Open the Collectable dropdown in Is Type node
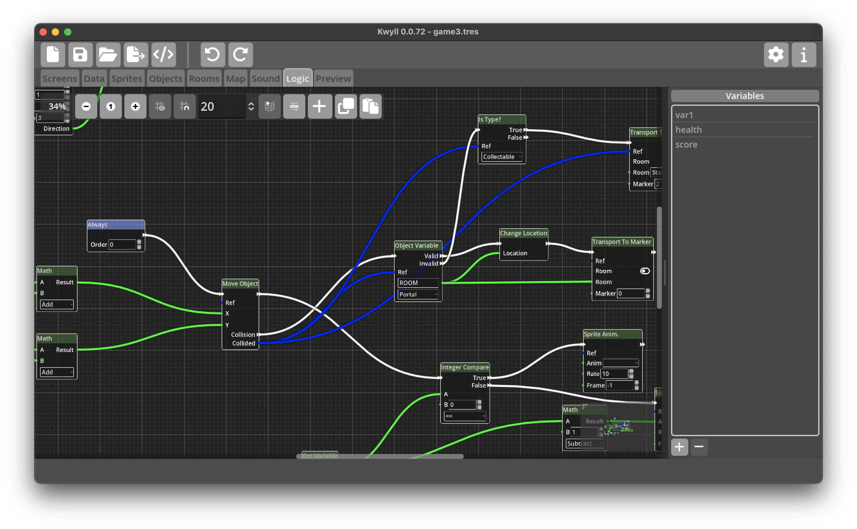 [x=501, y=157]
